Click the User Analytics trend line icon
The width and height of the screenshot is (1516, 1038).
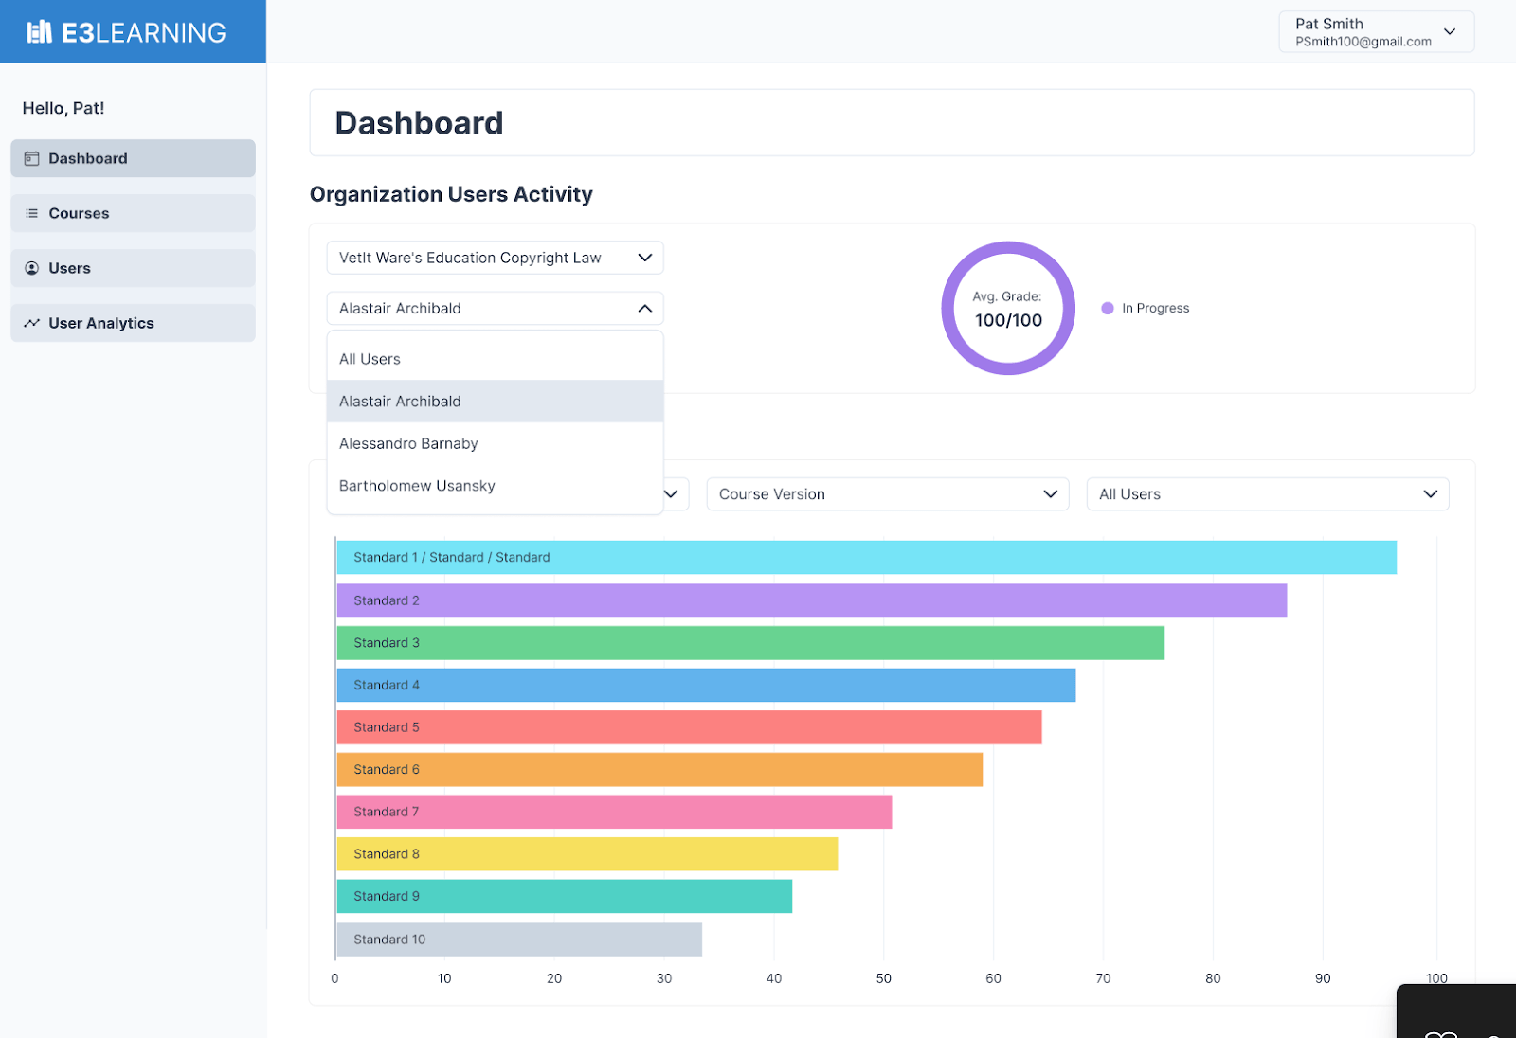point(31,324)
